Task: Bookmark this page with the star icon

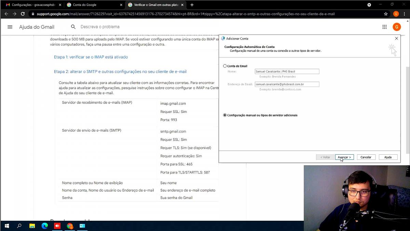Action: [x=386, y=14]
